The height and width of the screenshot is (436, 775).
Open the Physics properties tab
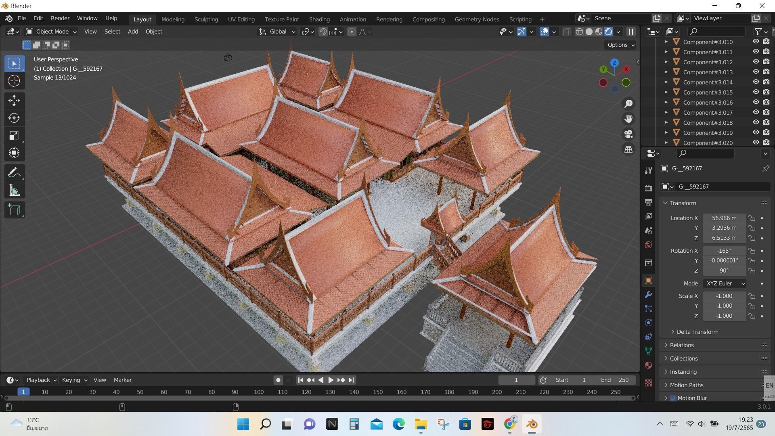[x=648, y=323]
